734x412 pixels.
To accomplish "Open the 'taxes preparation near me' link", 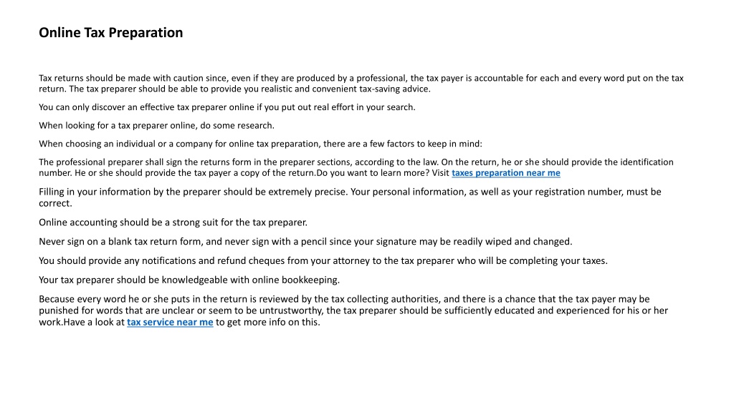I will pos(505,173).
